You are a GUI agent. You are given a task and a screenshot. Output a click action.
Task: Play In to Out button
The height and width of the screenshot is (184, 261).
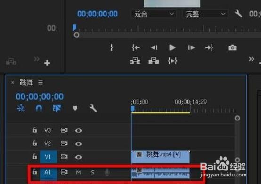pos(172,61)
